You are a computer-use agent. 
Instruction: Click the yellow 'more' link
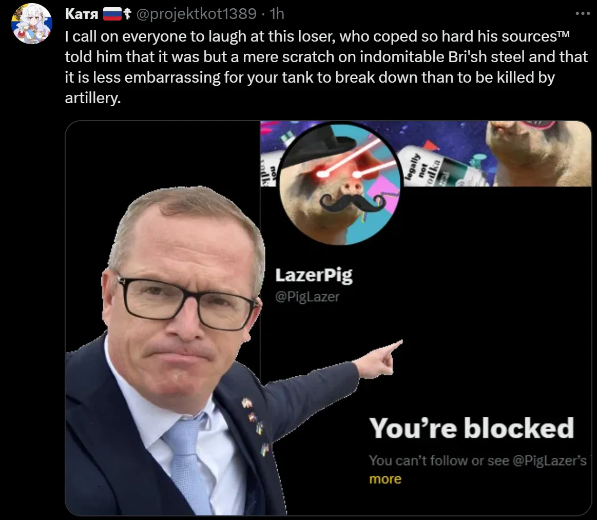point(385,479)
